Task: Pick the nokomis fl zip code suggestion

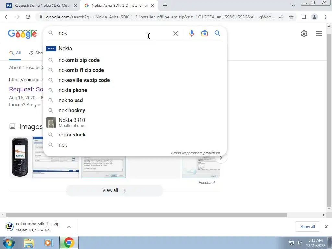Action: 135,70
